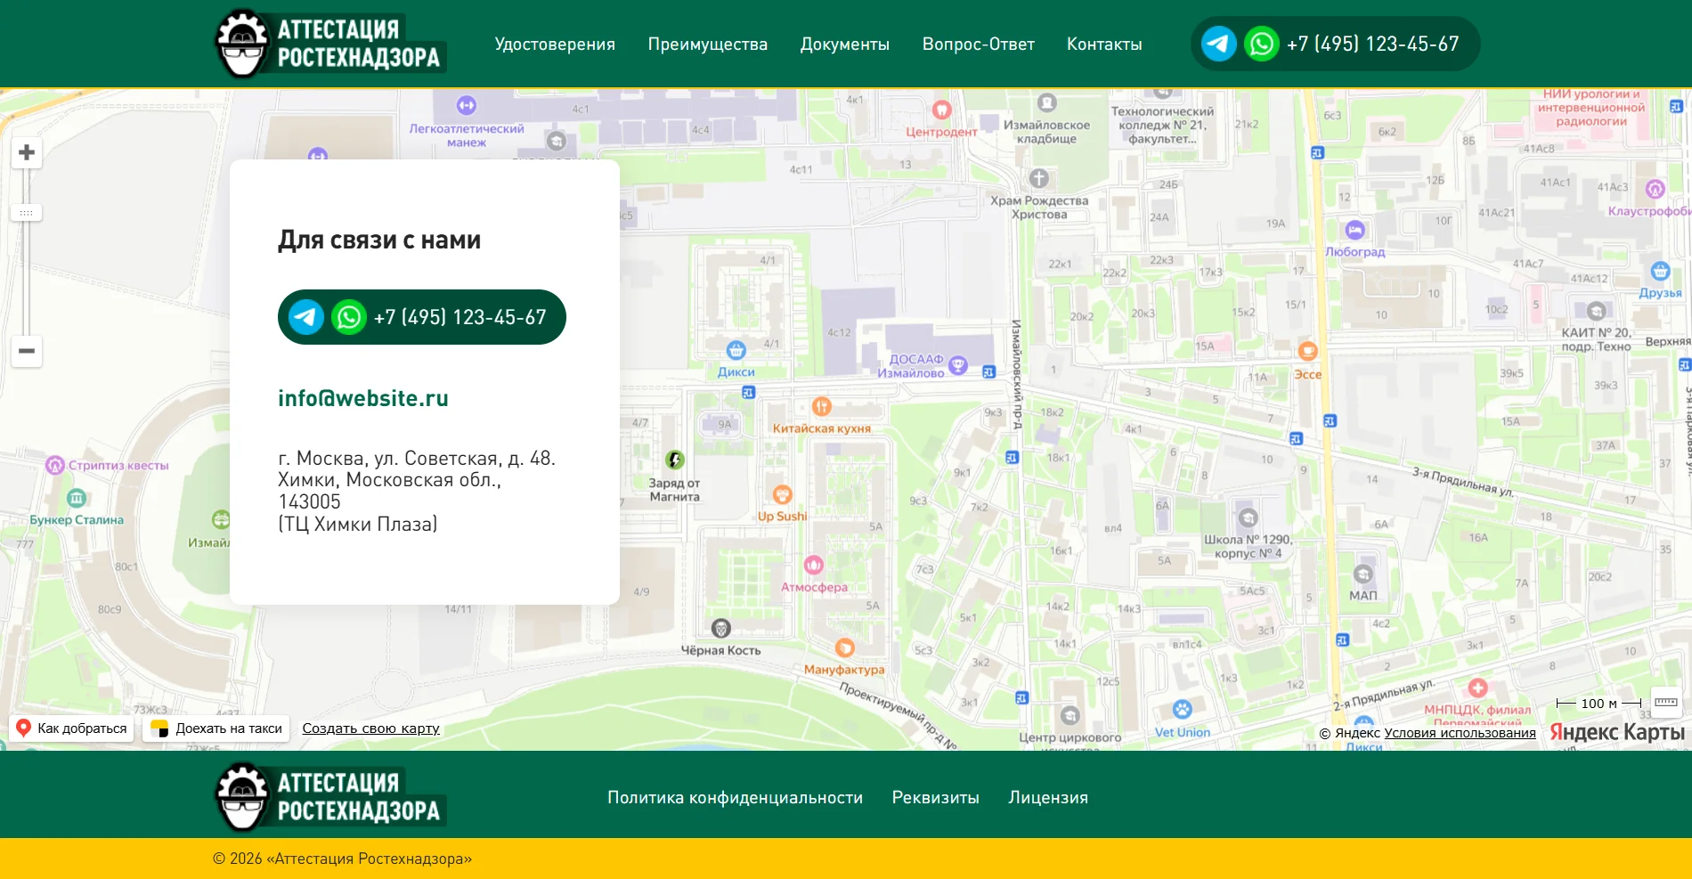Viewport: 1692px width, 879px height.
Task: Open WhatsApp from the header phone pill
Action: (1261, 44)
